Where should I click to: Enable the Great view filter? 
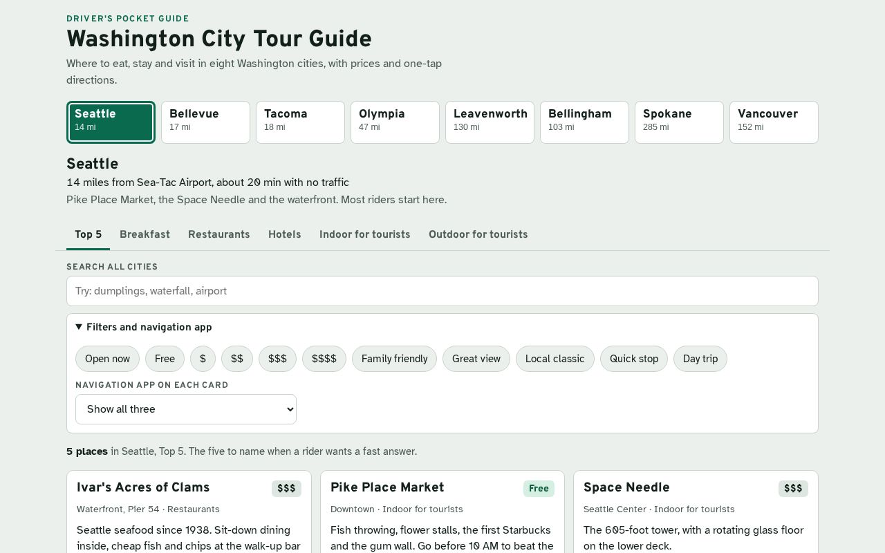click(x=476, y=359)
